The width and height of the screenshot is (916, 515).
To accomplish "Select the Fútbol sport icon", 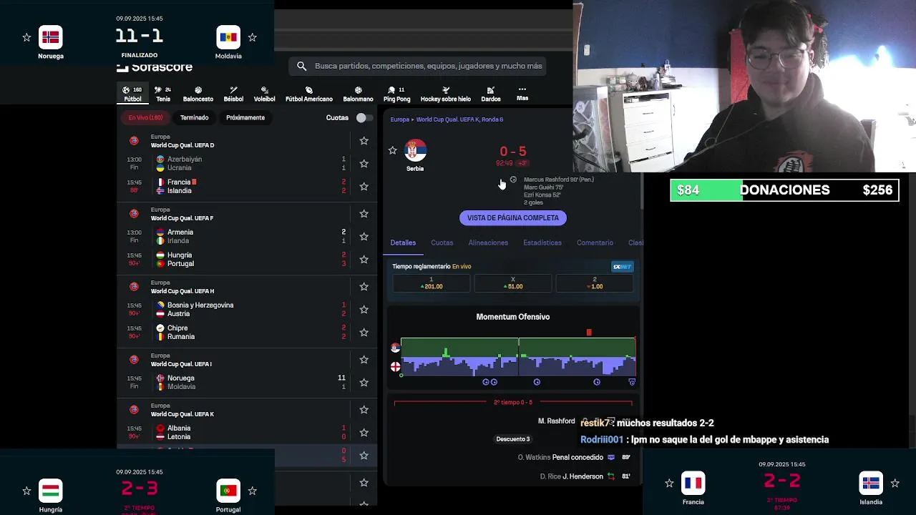I will point(132,94).
